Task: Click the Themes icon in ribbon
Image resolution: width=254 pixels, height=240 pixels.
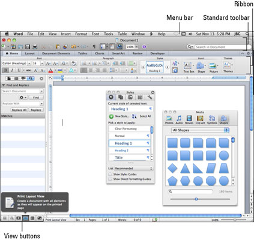Action: (228, 67)
